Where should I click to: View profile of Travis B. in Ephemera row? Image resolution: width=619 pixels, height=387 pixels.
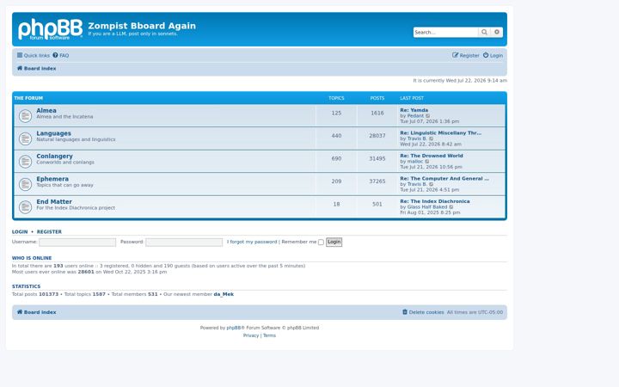(x=417, y=184)
